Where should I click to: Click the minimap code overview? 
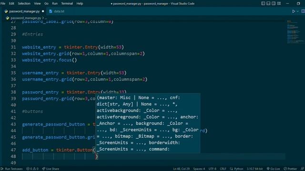click(295, 32)
